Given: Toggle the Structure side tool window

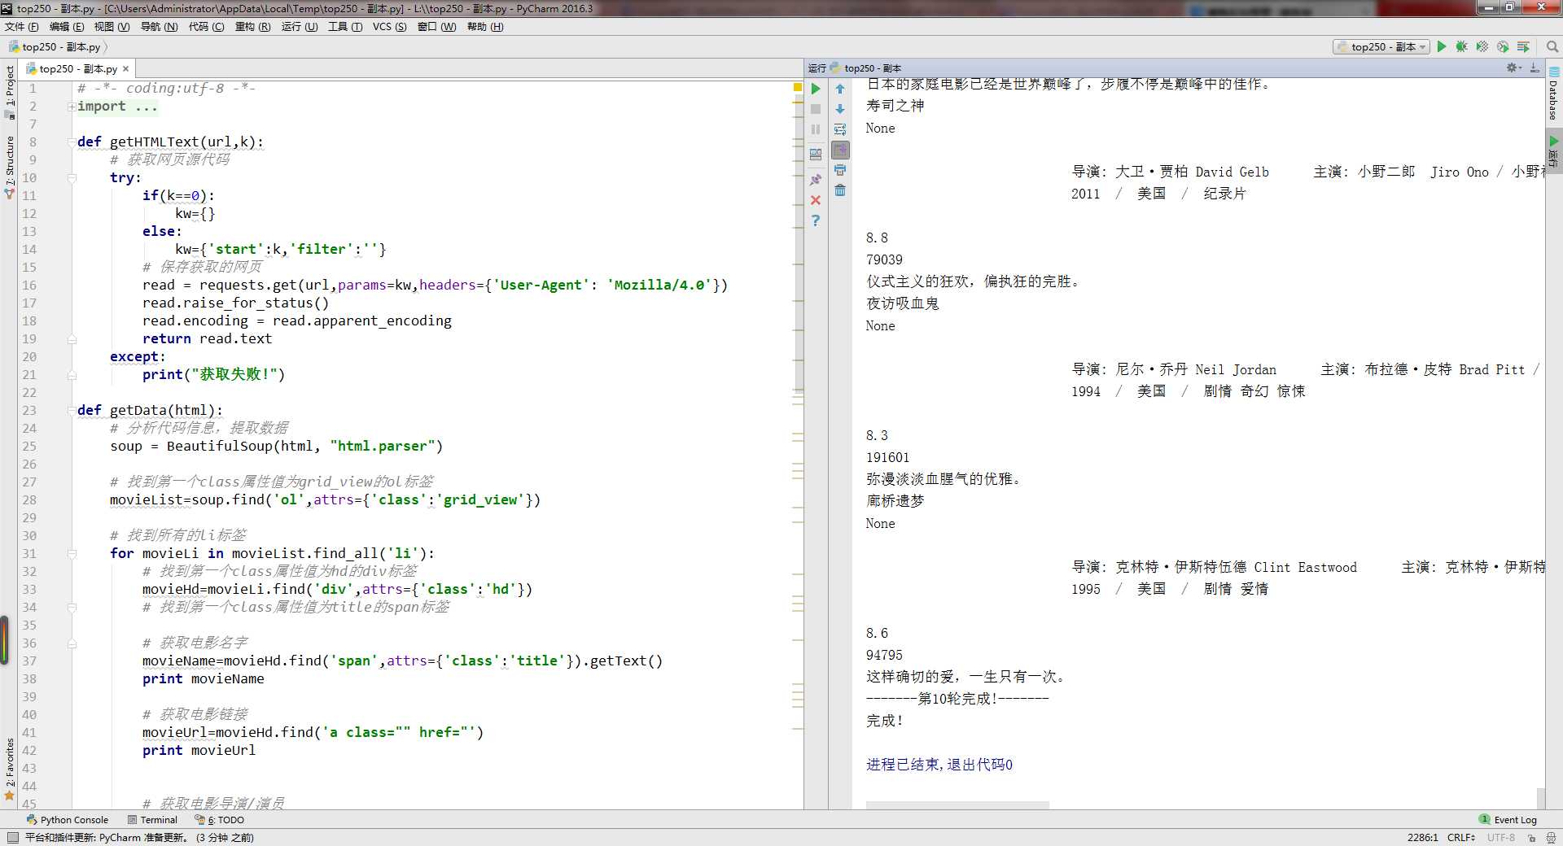Looking at the screenshot, I should coord(10,167).
